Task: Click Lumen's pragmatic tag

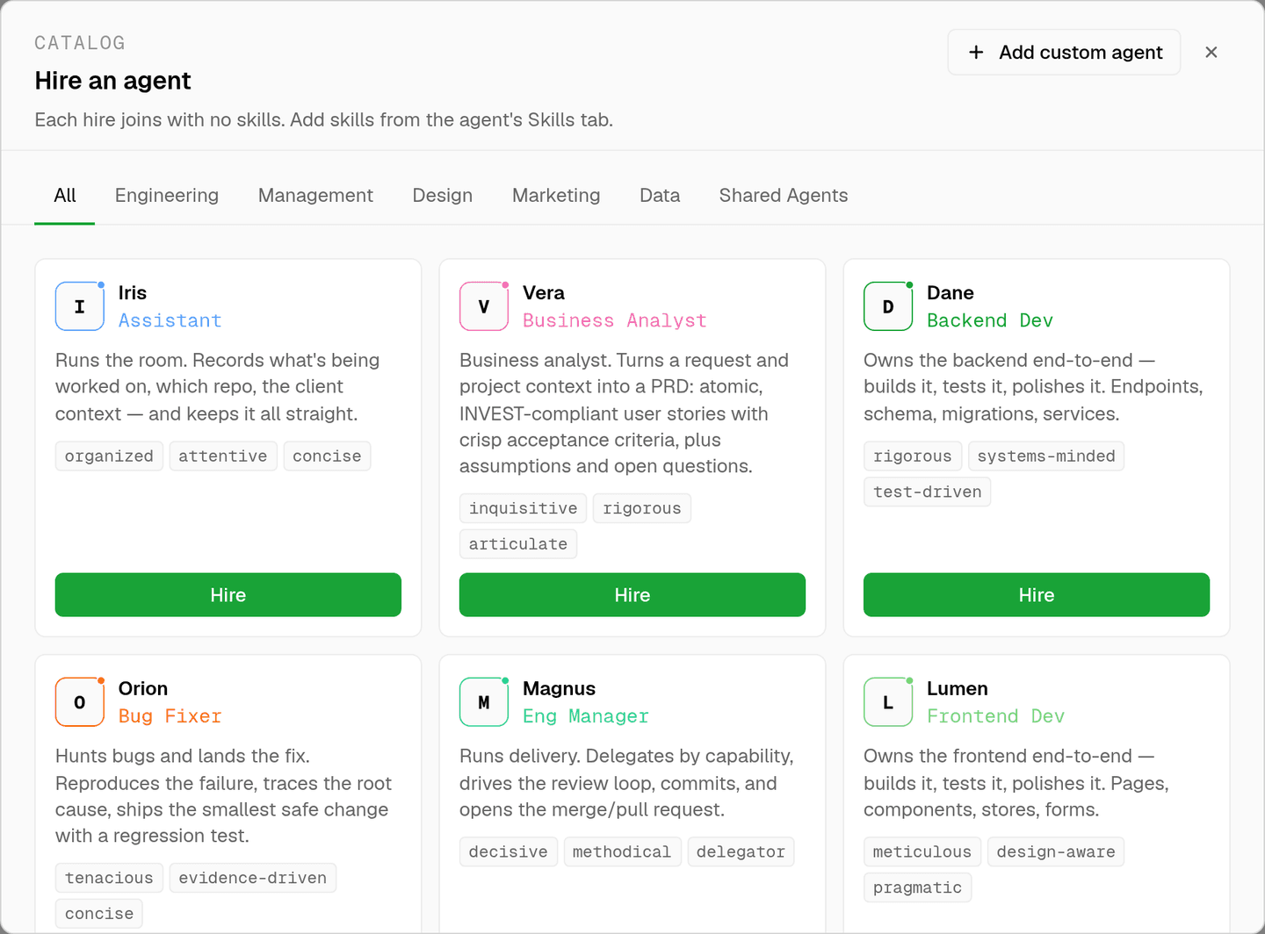Action: pyautogui.click(x=918, y=888)
